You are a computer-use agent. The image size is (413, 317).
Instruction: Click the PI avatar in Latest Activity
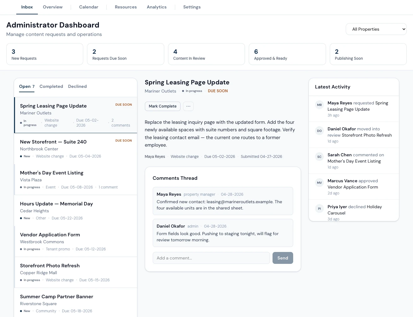tap(319, 209)
